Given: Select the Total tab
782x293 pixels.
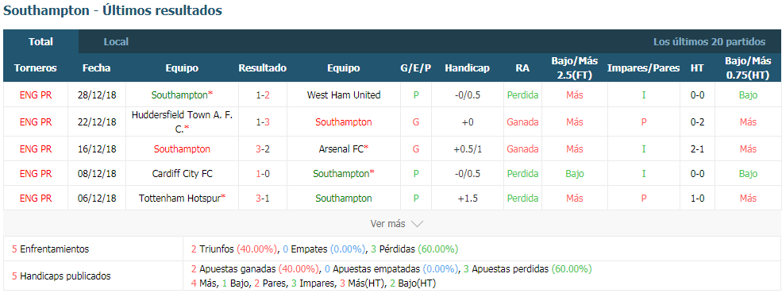Looking at the screenshot, I should click(41, 42).
